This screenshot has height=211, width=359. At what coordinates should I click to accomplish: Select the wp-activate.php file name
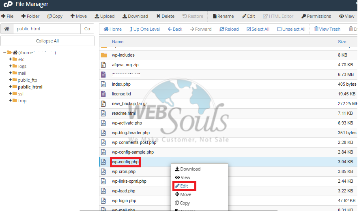(x=127, y=123)
